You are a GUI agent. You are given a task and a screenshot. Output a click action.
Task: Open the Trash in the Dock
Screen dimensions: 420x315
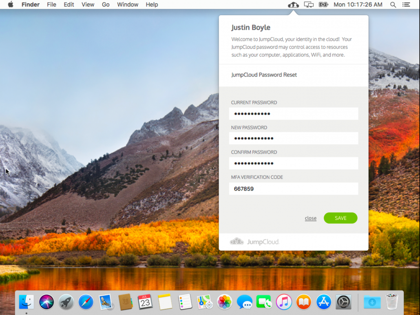[x=392, y=302]
